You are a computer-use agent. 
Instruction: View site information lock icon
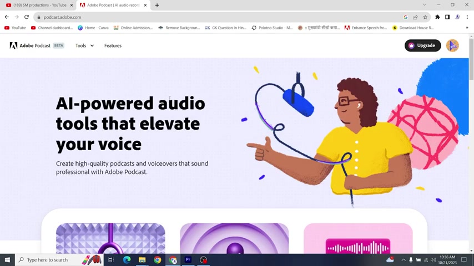[x=39, y=17]
